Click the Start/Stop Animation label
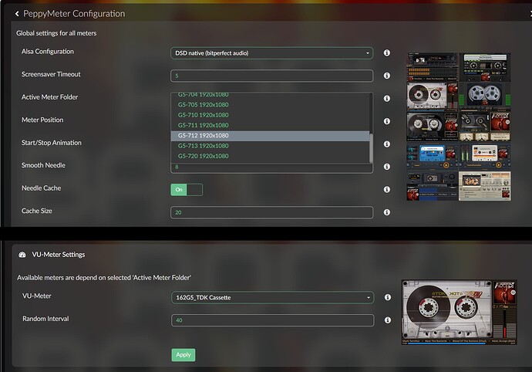This screenshot has width=532, height=372. (51, 143)
